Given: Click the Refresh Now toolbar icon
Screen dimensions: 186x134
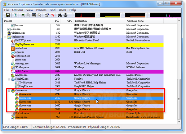Looking at the screenshot, I should pyautogui.click(x=15, y=15).
